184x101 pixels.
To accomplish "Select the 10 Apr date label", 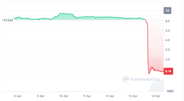I will [x=64, y=96].
